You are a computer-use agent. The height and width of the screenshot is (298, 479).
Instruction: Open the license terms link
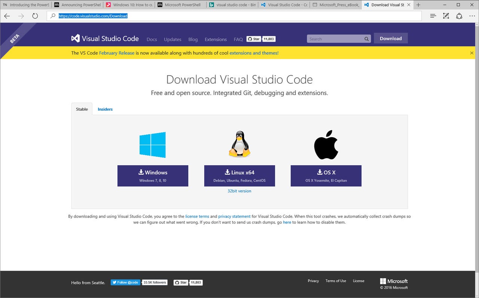click(x=197, y=216)
